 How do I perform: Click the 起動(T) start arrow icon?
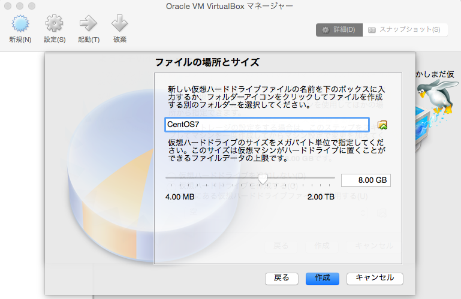click(x=89, y=23)
